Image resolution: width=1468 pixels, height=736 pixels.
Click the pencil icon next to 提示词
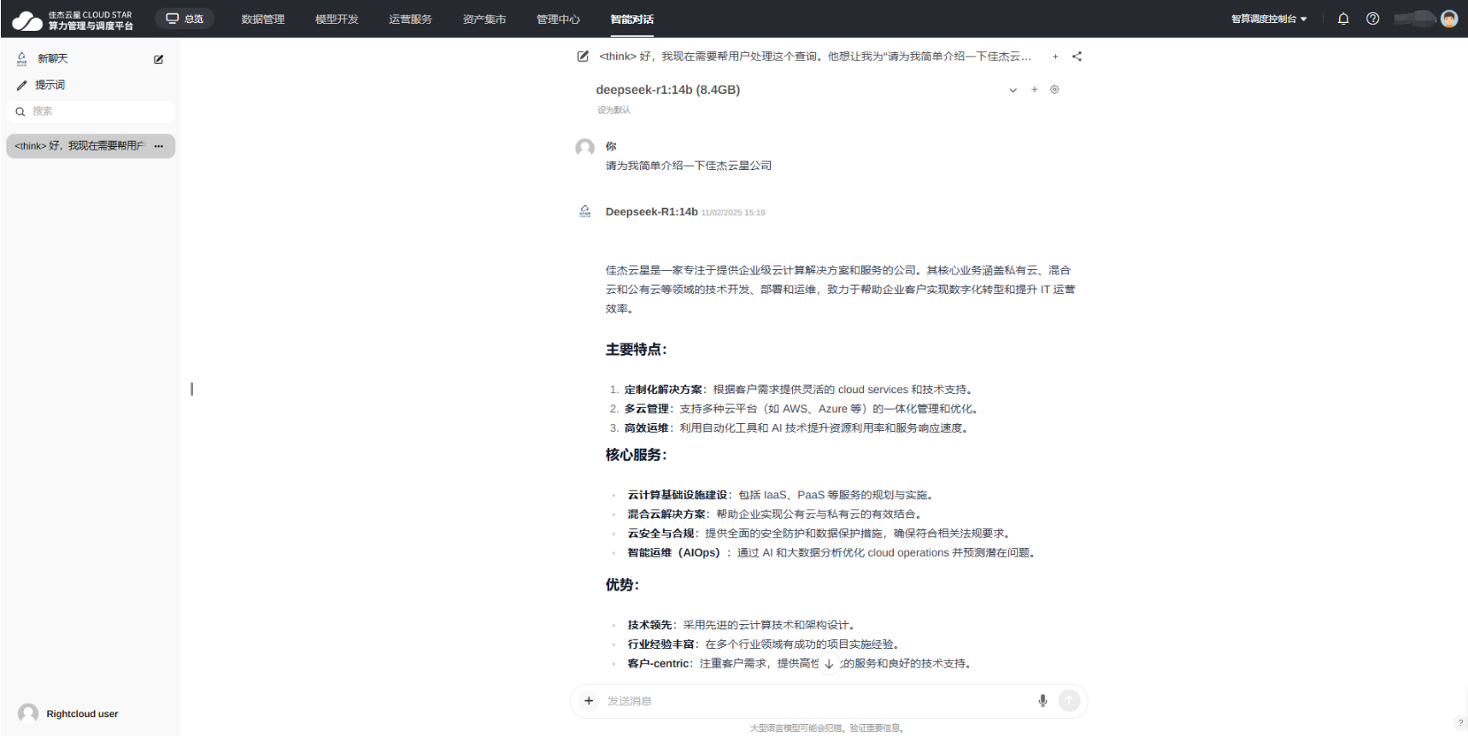(x=22, y=85)
